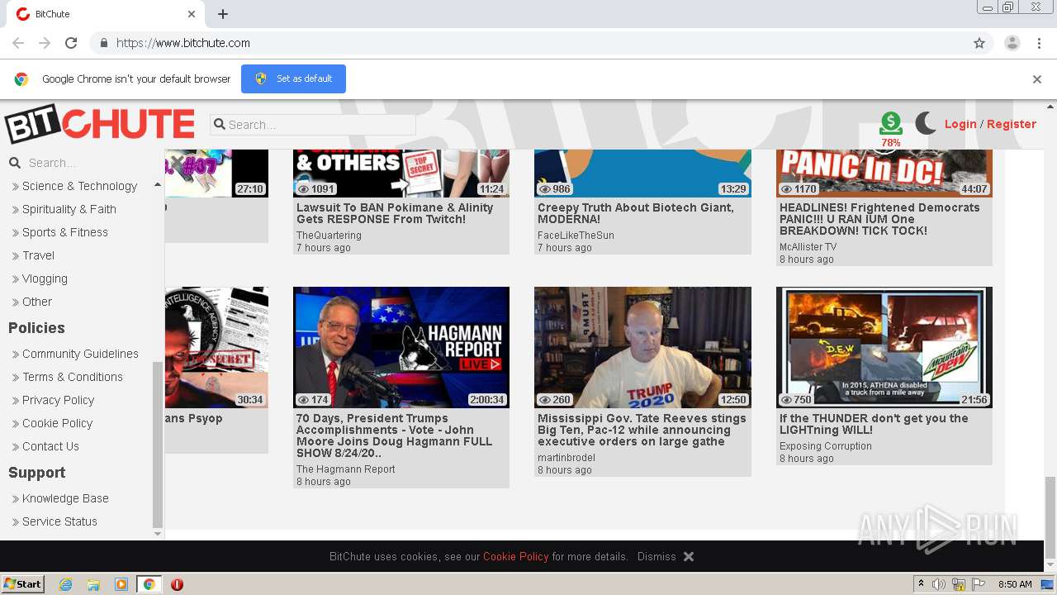Go back in browser history
Viewport: 1057px width, 595px height.
coord(18,43)
